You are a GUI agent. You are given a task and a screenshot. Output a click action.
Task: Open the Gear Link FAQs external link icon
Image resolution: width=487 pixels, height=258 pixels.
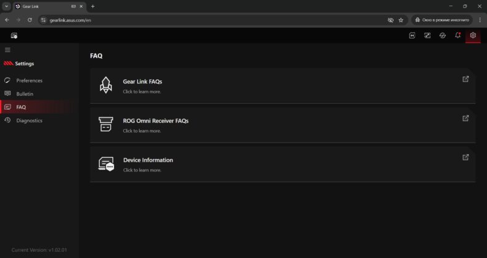click(x=465, y=79)
